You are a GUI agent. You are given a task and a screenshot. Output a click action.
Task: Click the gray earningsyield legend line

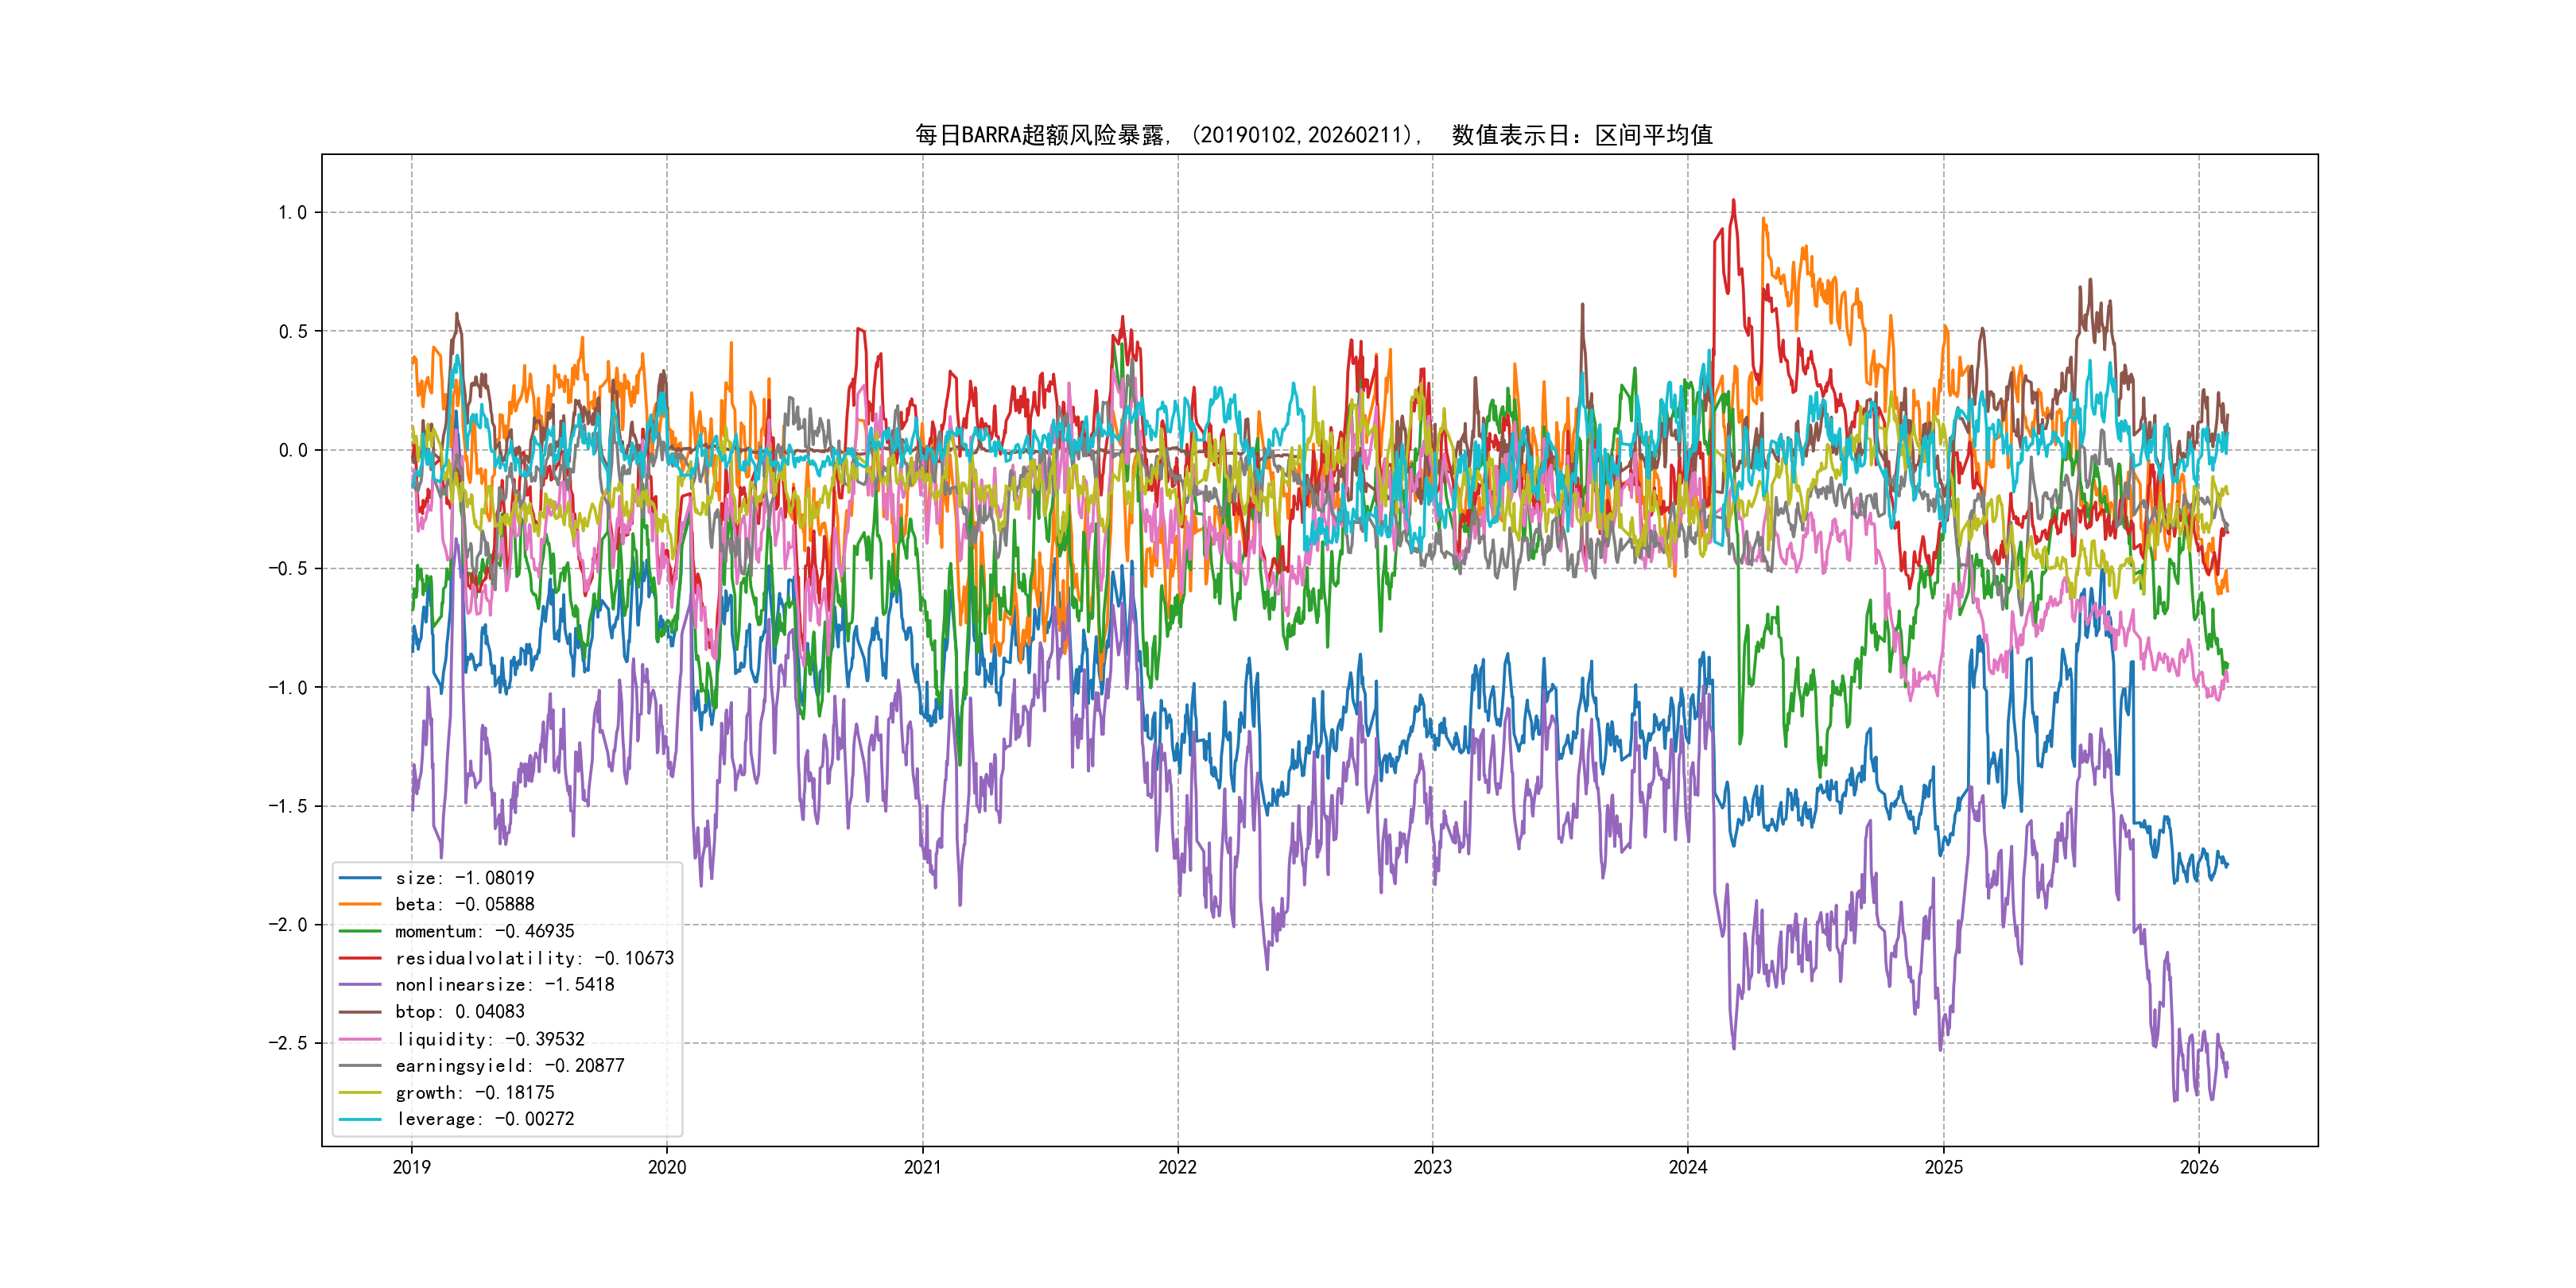coord(360,1066)
